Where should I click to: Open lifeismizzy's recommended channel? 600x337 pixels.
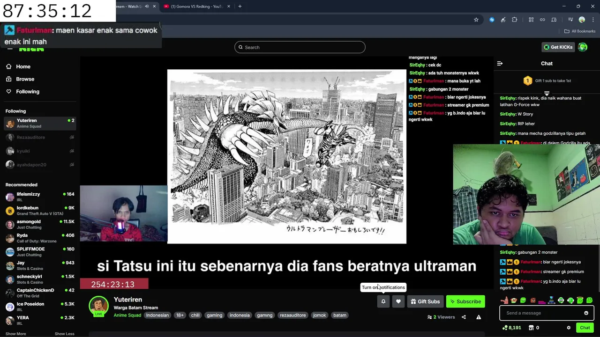(x=40, y=197)
